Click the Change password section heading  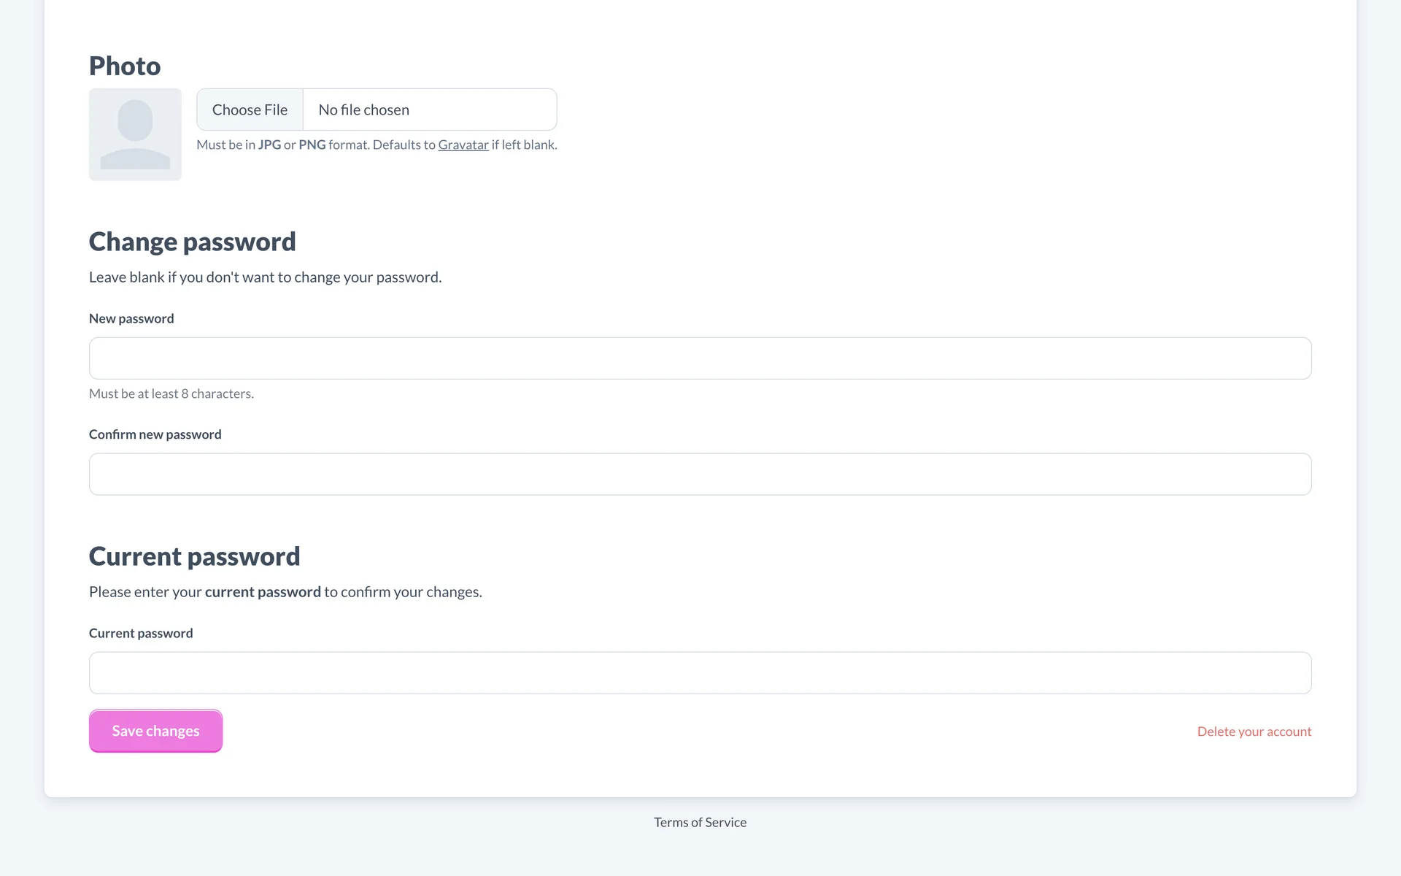[x=192, y=242]
